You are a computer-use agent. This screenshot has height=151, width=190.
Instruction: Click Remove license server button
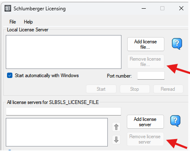click(145, 139)
